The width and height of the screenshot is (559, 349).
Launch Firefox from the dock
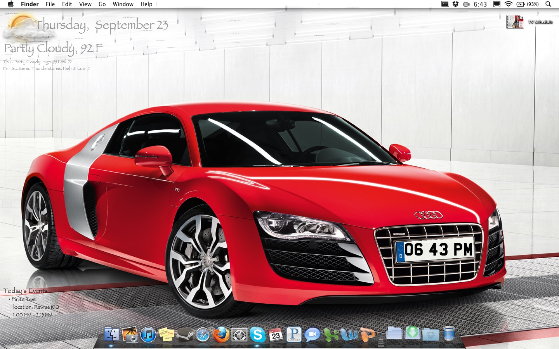(221, 334)
